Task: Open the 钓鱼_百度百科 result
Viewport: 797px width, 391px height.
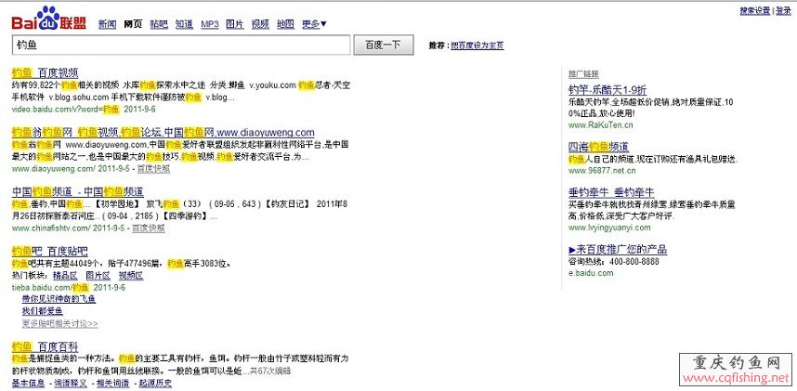Action: point(45,347)
